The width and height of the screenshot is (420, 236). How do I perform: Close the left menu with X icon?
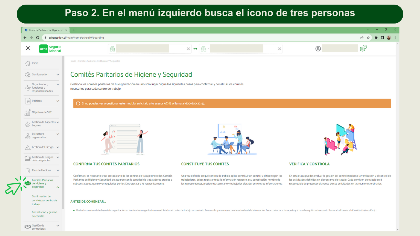click(28, 48)
